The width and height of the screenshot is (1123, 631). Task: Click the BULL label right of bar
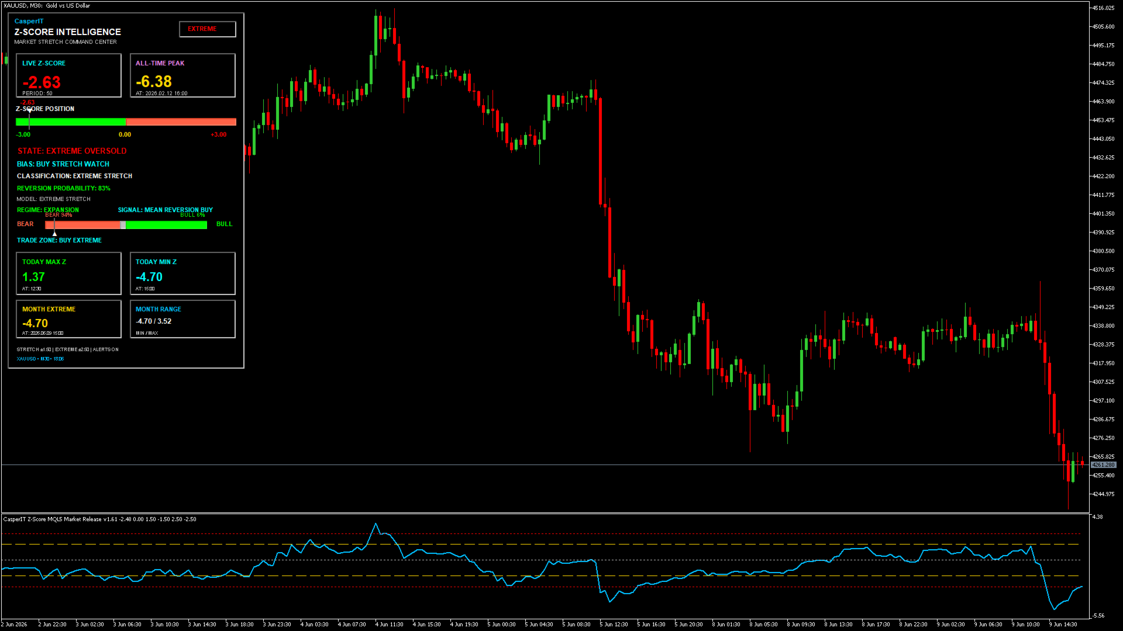pos(225,224)
